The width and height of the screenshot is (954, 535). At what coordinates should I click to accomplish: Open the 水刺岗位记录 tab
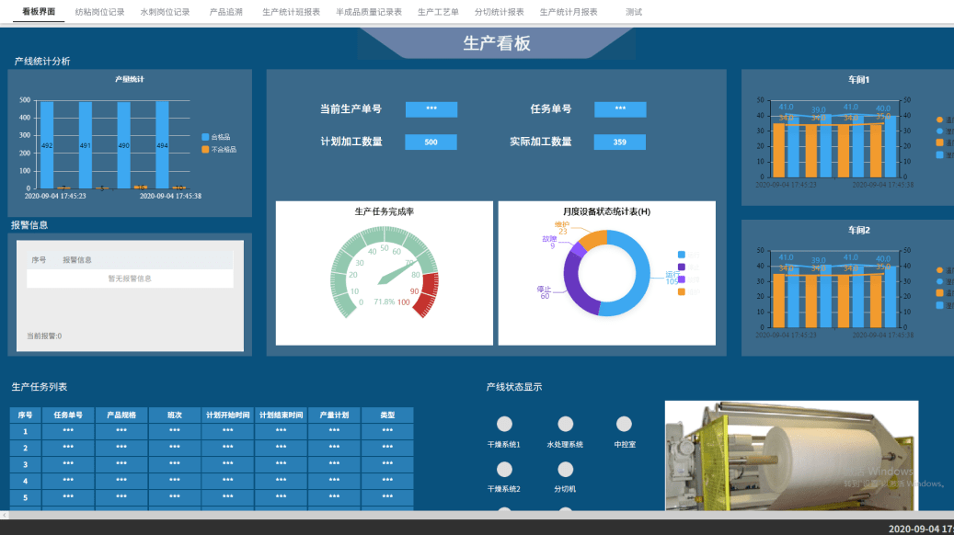pos(165,12)
